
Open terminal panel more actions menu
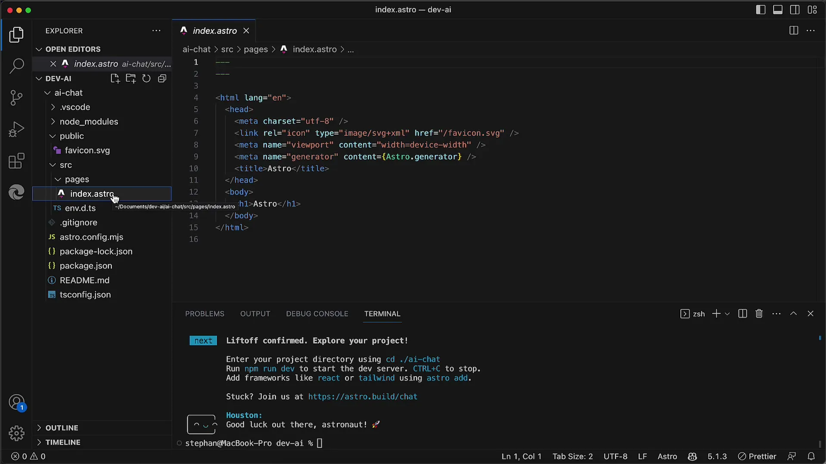(776, 314)
